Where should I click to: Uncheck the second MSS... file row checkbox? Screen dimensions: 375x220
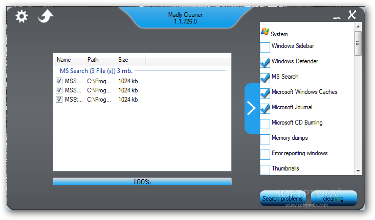[59, 90]
